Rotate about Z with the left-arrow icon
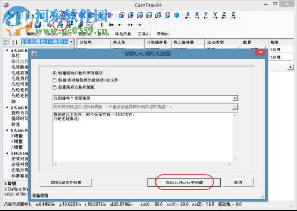Viewport: 297px width, 211px height. pyautogui.click(x=224, y=15)
